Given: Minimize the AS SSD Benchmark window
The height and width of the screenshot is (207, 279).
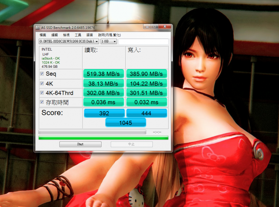Looking at the screenshot, I should coord(147,27).
